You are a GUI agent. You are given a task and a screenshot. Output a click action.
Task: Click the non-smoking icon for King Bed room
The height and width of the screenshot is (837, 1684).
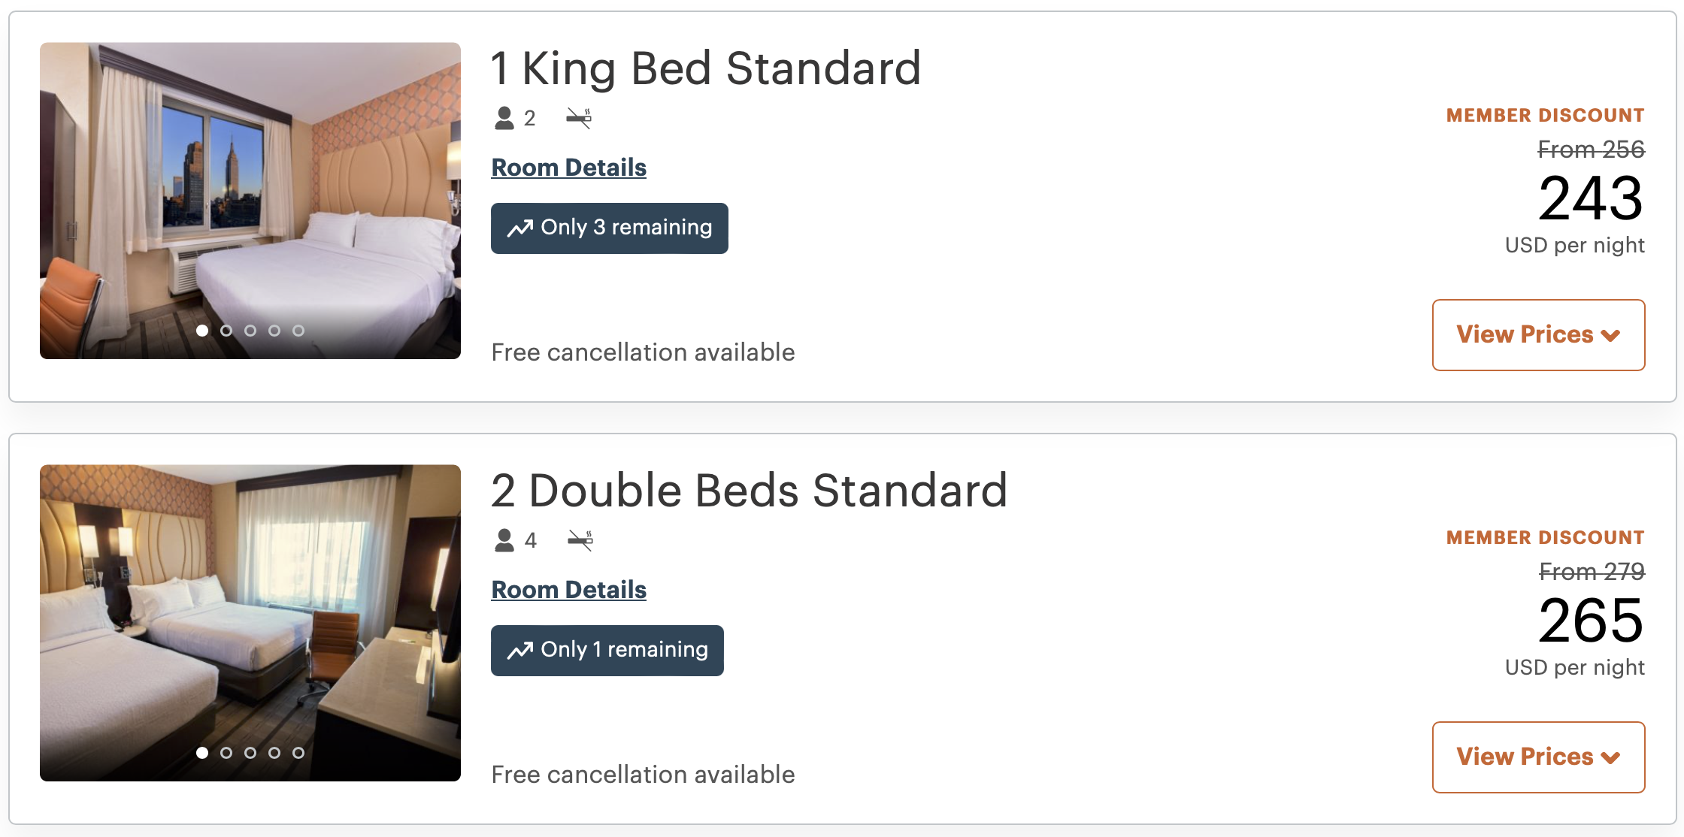(x=579, y=118)
